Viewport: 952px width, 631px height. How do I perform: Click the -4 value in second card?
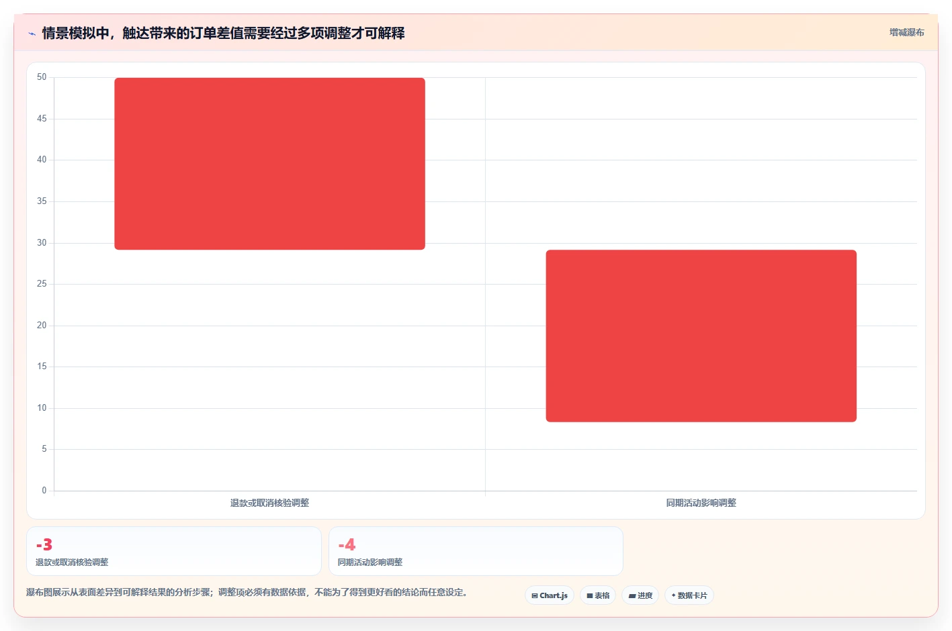[x=347, y=544]
